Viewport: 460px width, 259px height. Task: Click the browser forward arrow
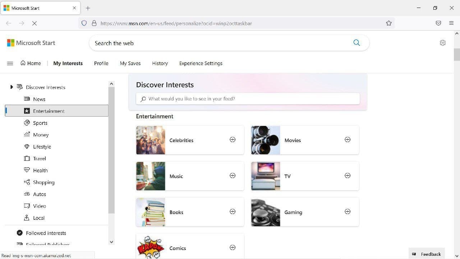click(22, 23)
